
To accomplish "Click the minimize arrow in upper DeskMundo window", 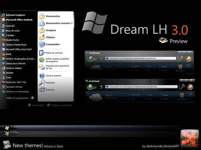I will [180, 52].
